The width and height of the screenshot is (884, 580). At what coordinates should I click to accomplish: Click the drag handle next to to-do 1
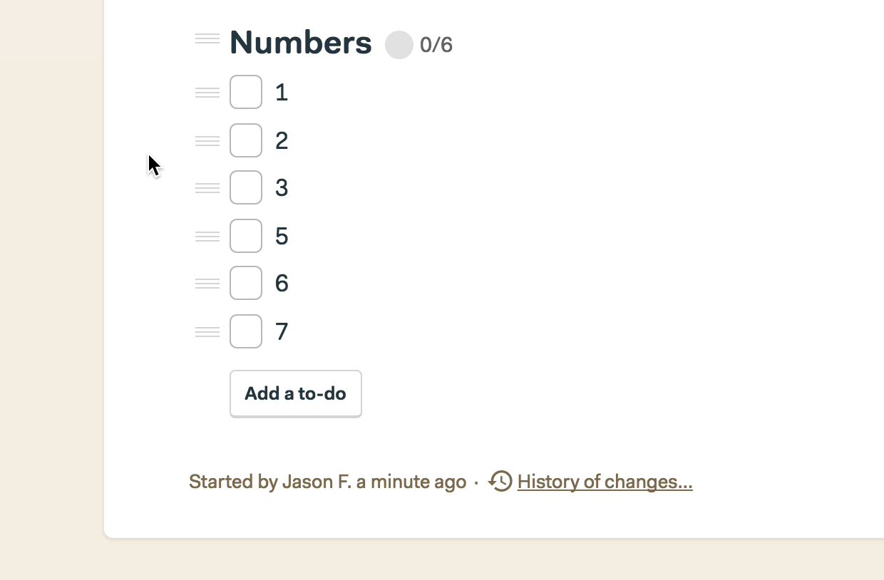(x=207, y=93)
